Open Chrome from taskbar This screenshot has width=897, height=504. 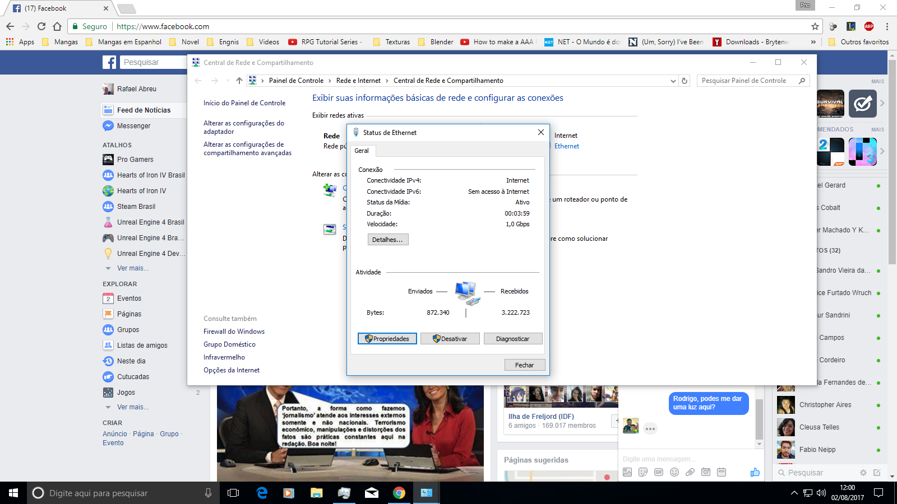(399, 493)
